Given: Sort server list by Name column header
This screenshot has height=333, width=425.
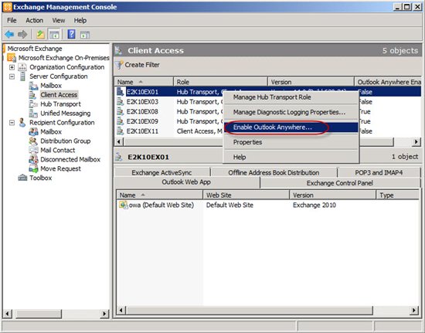Looking at the screenshot, I should click(144, 82).
